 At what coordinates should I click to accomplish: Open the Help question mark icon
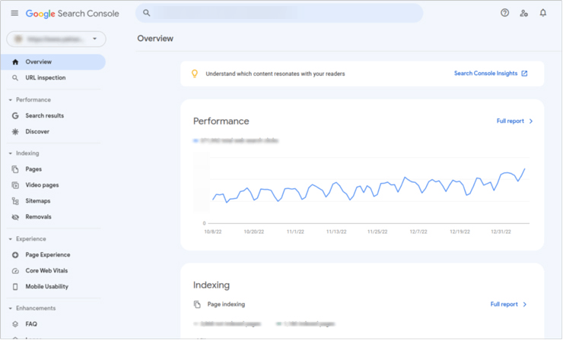click(504, 13)
